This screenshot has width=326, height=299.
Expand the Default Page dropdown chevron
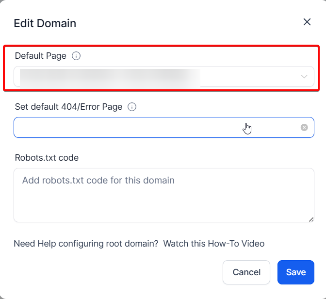[x=304, y=77]
